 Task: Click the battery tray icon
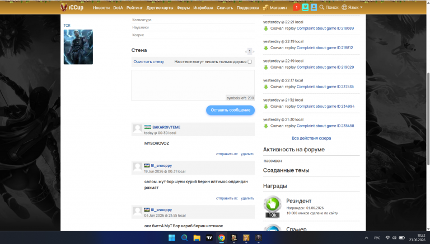tap(402, 238)
